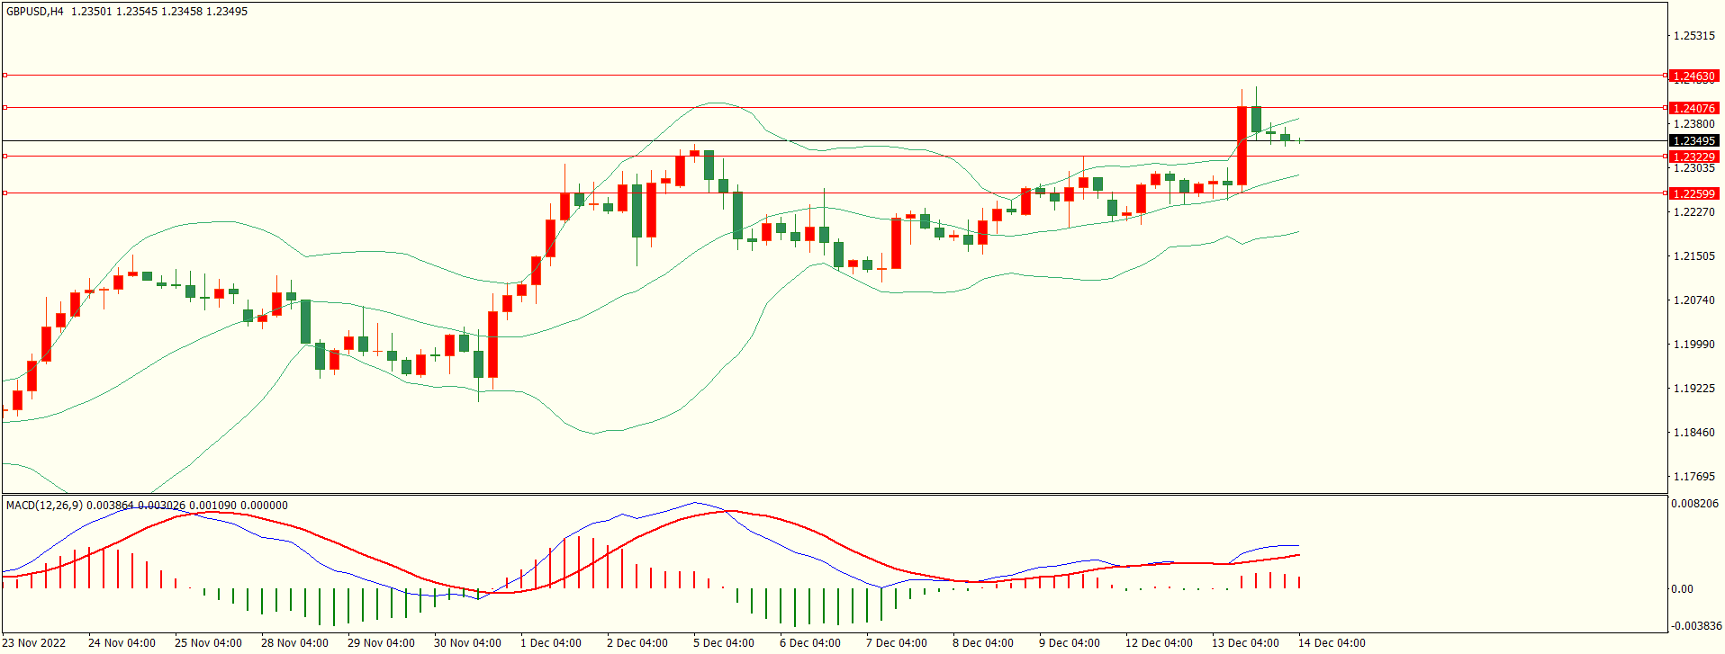Screen dimensions: 1725x654
Task: Click the 1.21505 price scale value
Action: coord(1693,256)
